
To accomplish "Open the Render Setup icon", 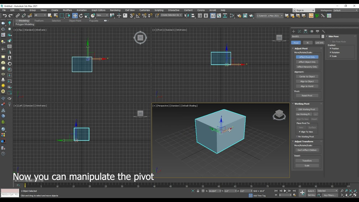I will coord(239,16).
